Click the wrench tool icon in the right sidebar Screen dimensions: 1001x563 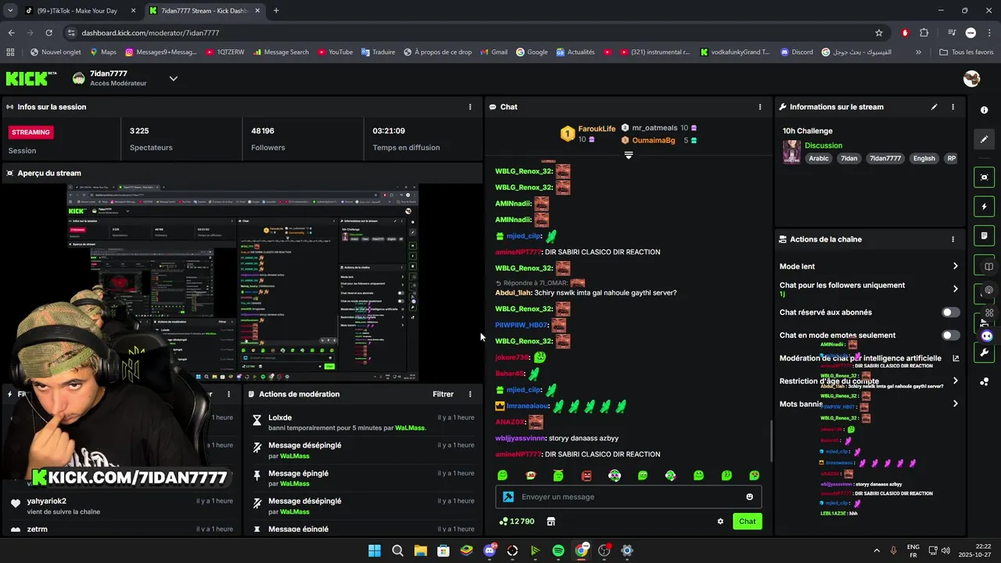coord(985,353)
